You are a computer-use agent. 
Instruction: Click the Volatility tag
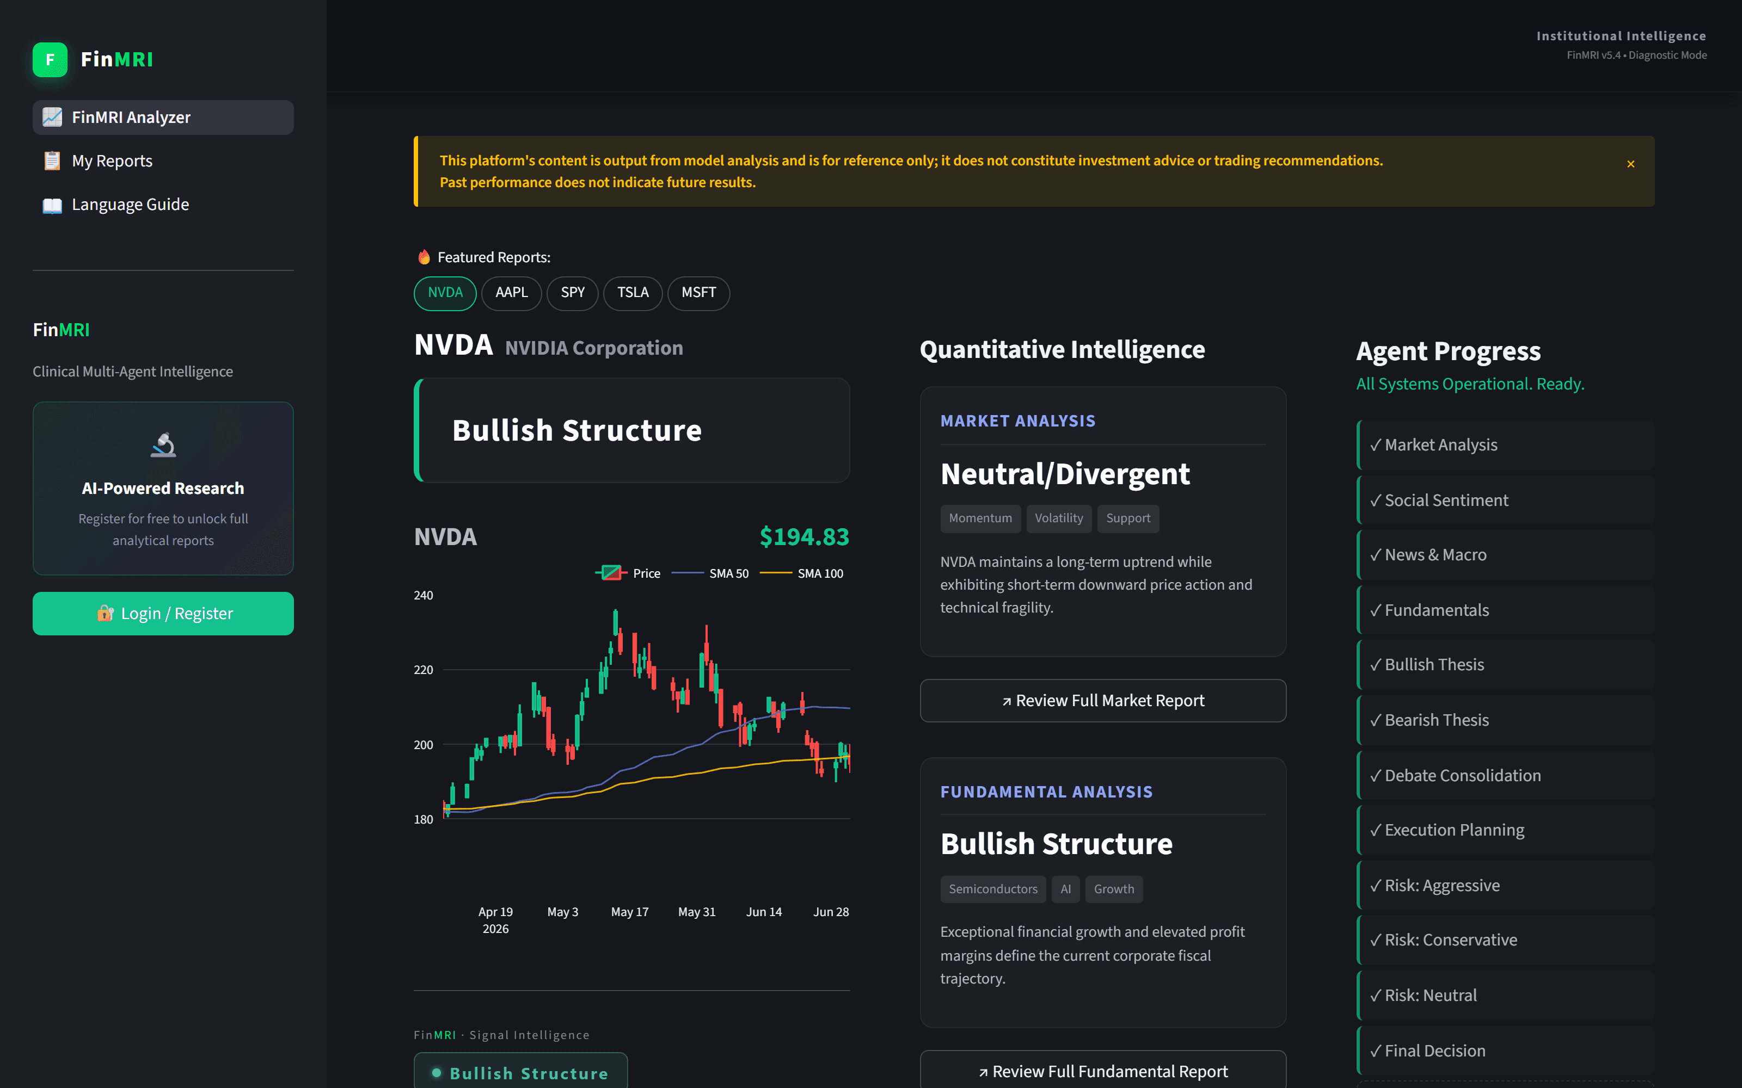1058,518
